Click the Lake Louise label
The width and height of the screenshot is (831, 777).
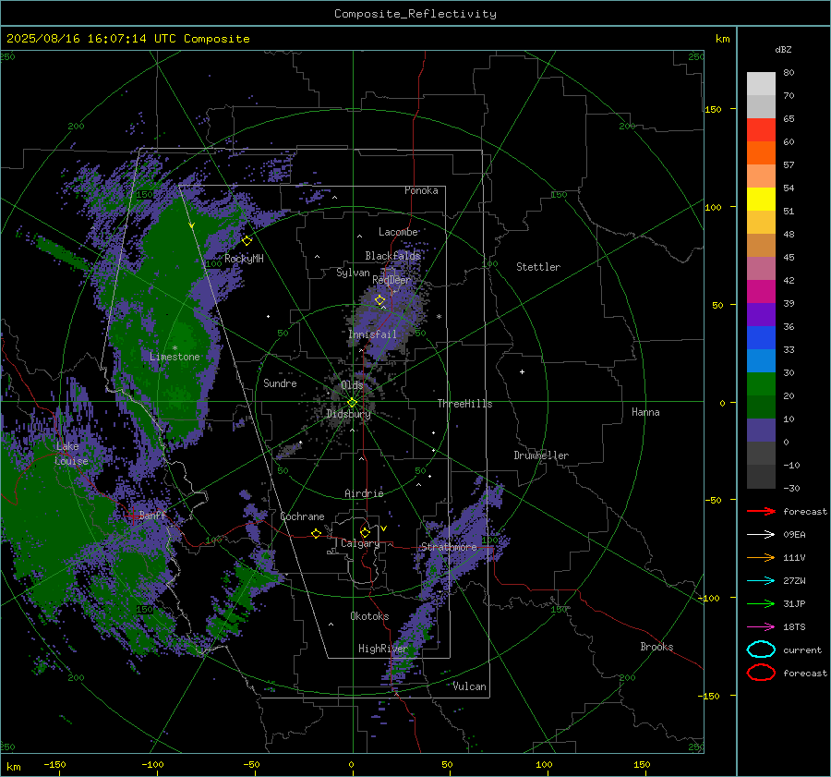(x=71, y=454)
